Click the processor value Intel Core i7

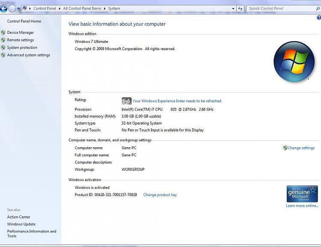(x=167, y=109)
